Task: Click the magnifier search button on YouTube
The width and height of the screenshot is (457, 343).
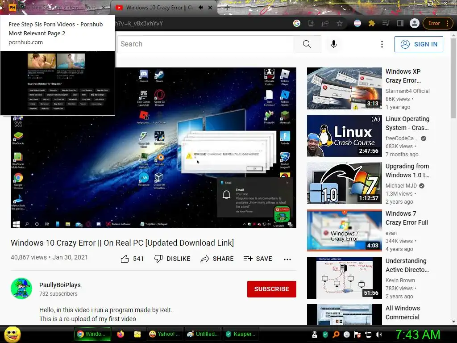Action: click(x=307, y=44)
